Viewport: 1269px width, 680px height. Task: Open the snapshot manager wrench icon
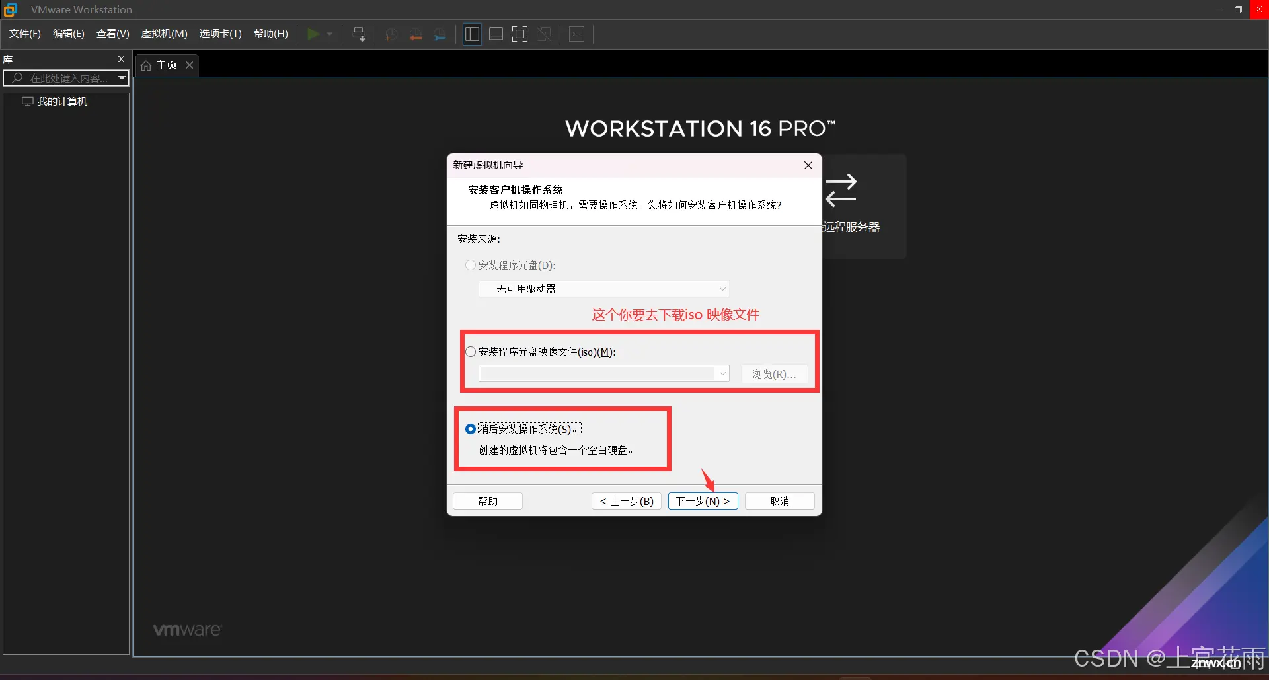pyautogui.click(x=440, y=34)
